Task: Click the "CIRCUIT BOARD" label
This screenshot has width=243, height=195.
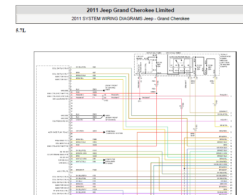Action: pyautogui.click(x=140, y=57)
